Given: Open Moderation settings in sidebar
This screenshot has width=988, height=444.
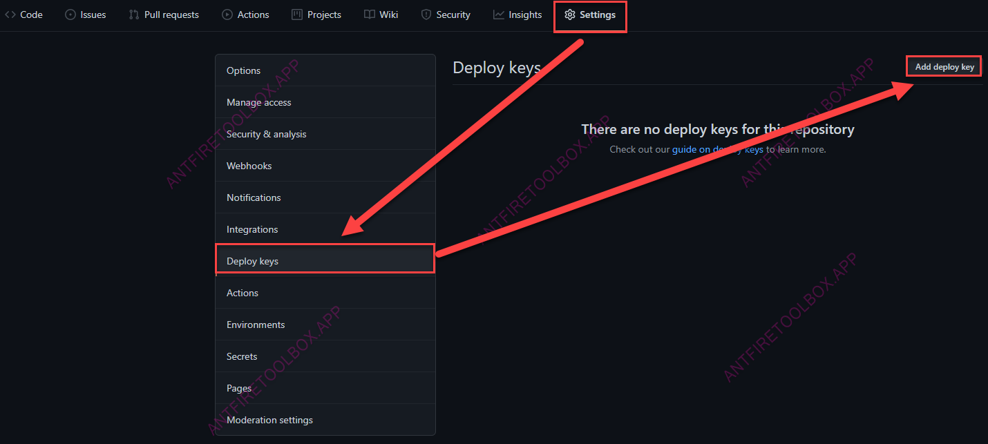Looking at the screenshot, I should (325, 420).
